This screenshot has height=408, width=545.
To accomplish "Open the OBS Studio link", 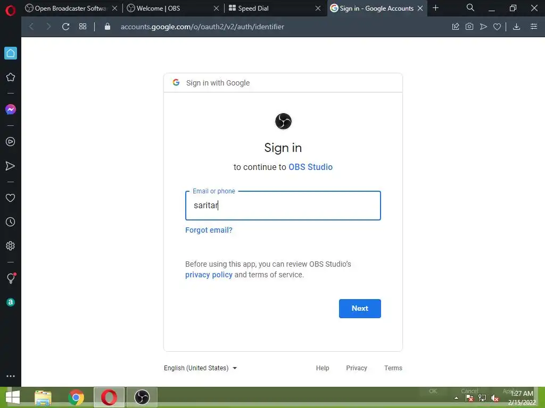I will [310, 167].
